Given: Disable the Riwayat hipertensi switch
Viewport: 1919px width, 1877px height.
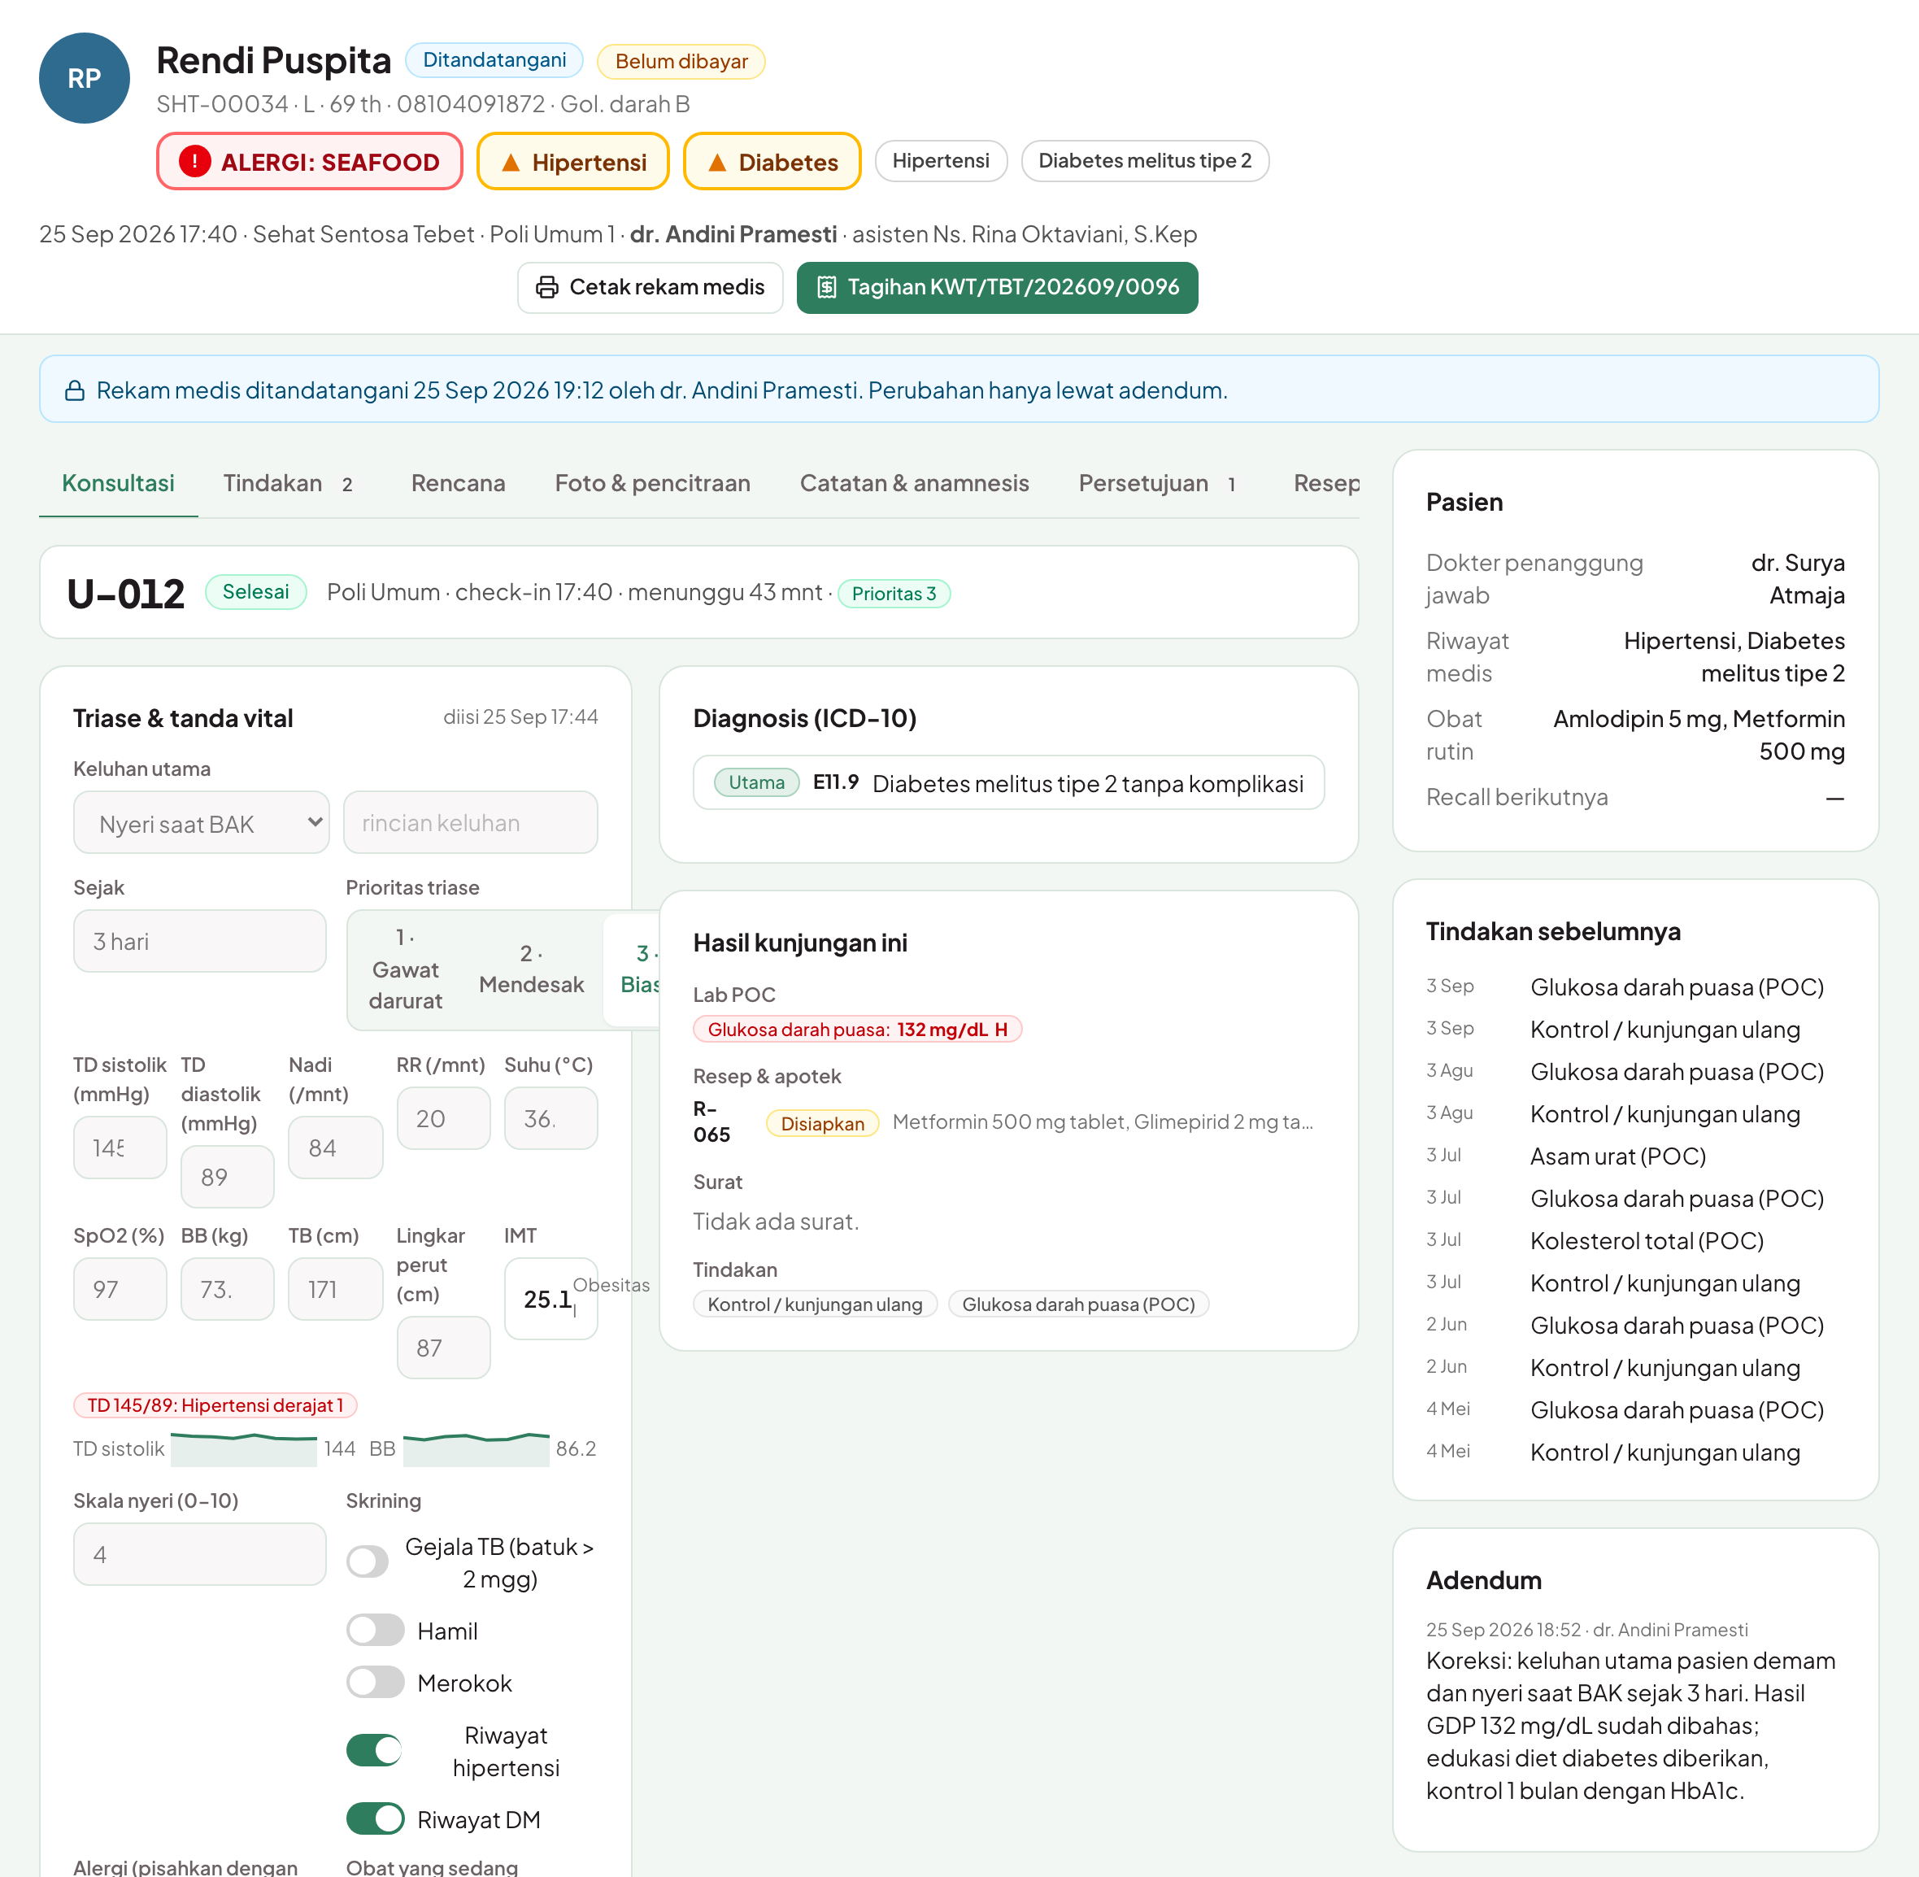Looking at the screenshot, I should [x=376, y=1751].
